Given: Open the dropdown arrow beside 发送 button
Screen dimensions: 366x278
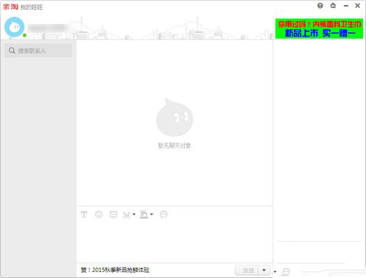Looking at the screenshot, I should coord(264,270).
